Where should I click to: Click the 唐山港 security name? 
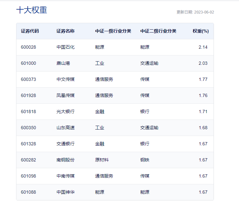click(x=63, y=63)
